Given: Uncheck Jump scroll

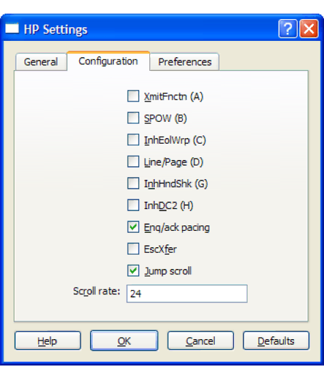Looking at the screenshot, I should [133, 270].
